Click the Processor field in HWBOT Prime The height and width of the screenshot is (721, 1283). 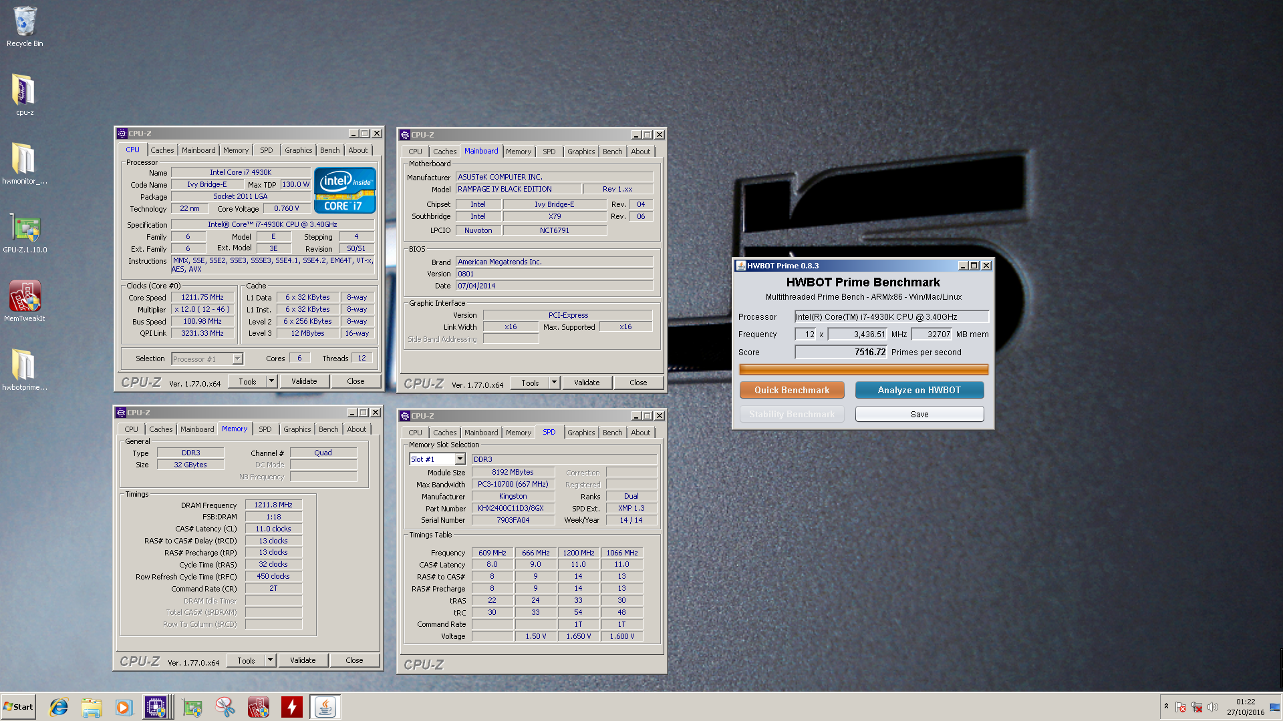[x=891, y=317]
